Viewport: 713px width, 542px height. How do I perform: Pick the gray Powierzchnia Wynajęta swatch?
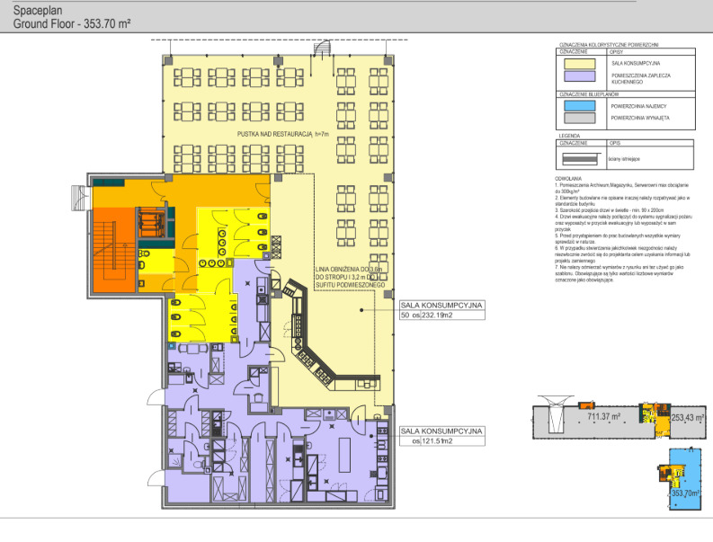click(582, 117)
